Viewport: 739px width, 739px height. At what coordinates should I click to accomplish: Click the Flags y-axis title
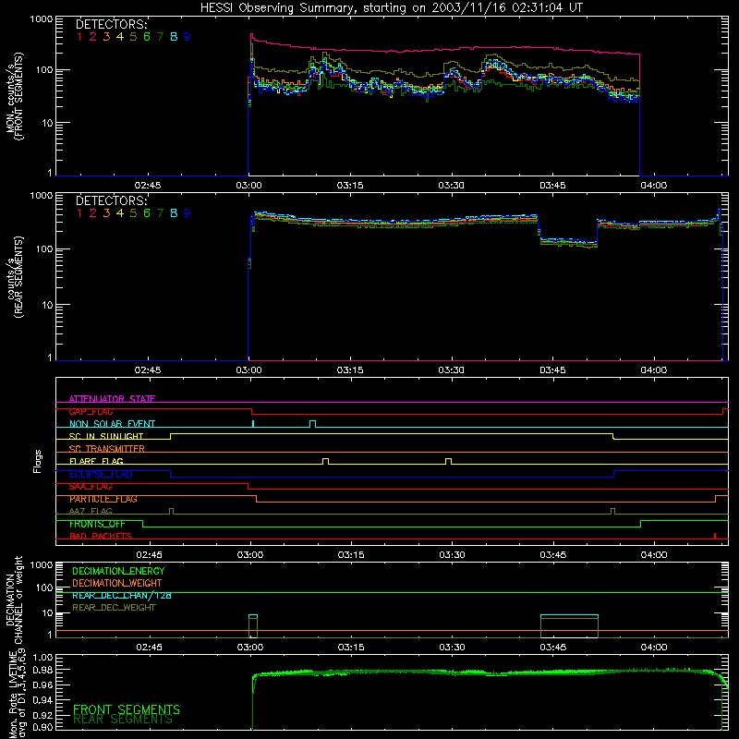tap(37, 461)
